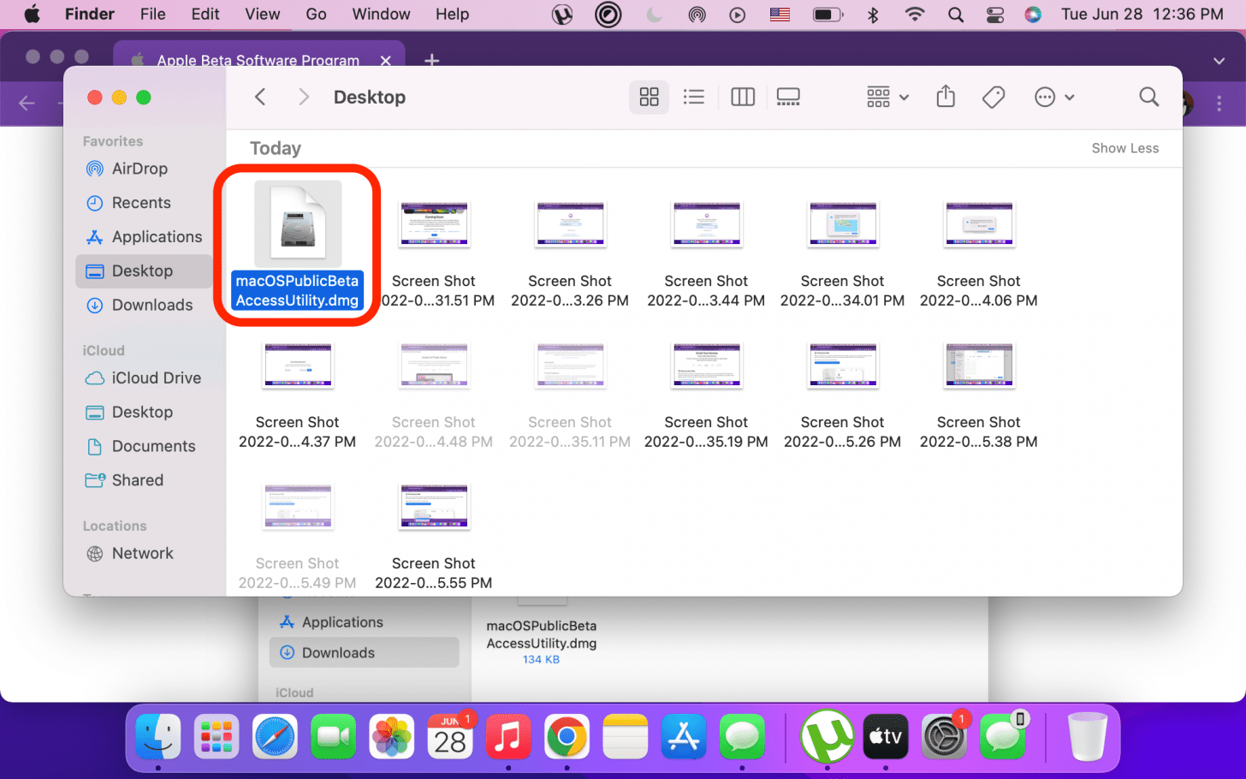Open Notes from the Dock

pyautogui.click(x=625, y=736)
